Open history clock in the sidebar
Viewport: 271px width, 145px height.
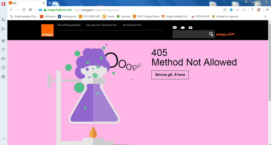pos(3,68)
